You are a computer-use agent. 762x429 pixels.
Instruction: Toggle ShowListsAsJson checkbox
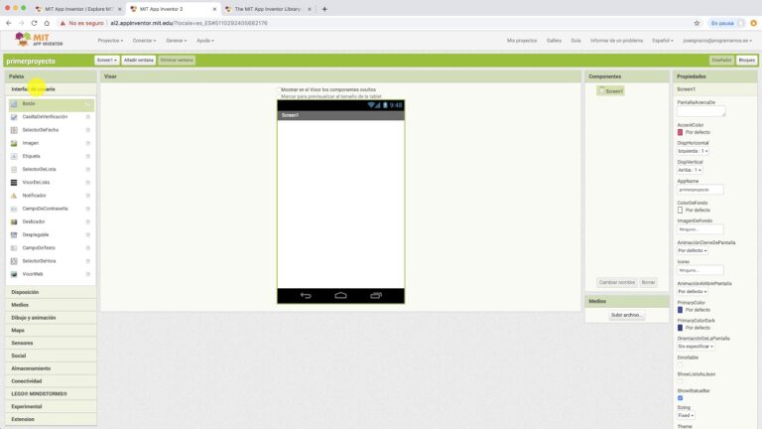tap(680, 381)
